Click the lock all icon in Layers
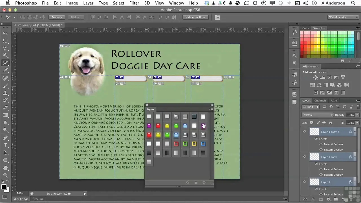Screen dimensions: 361x203 point(331,123)
